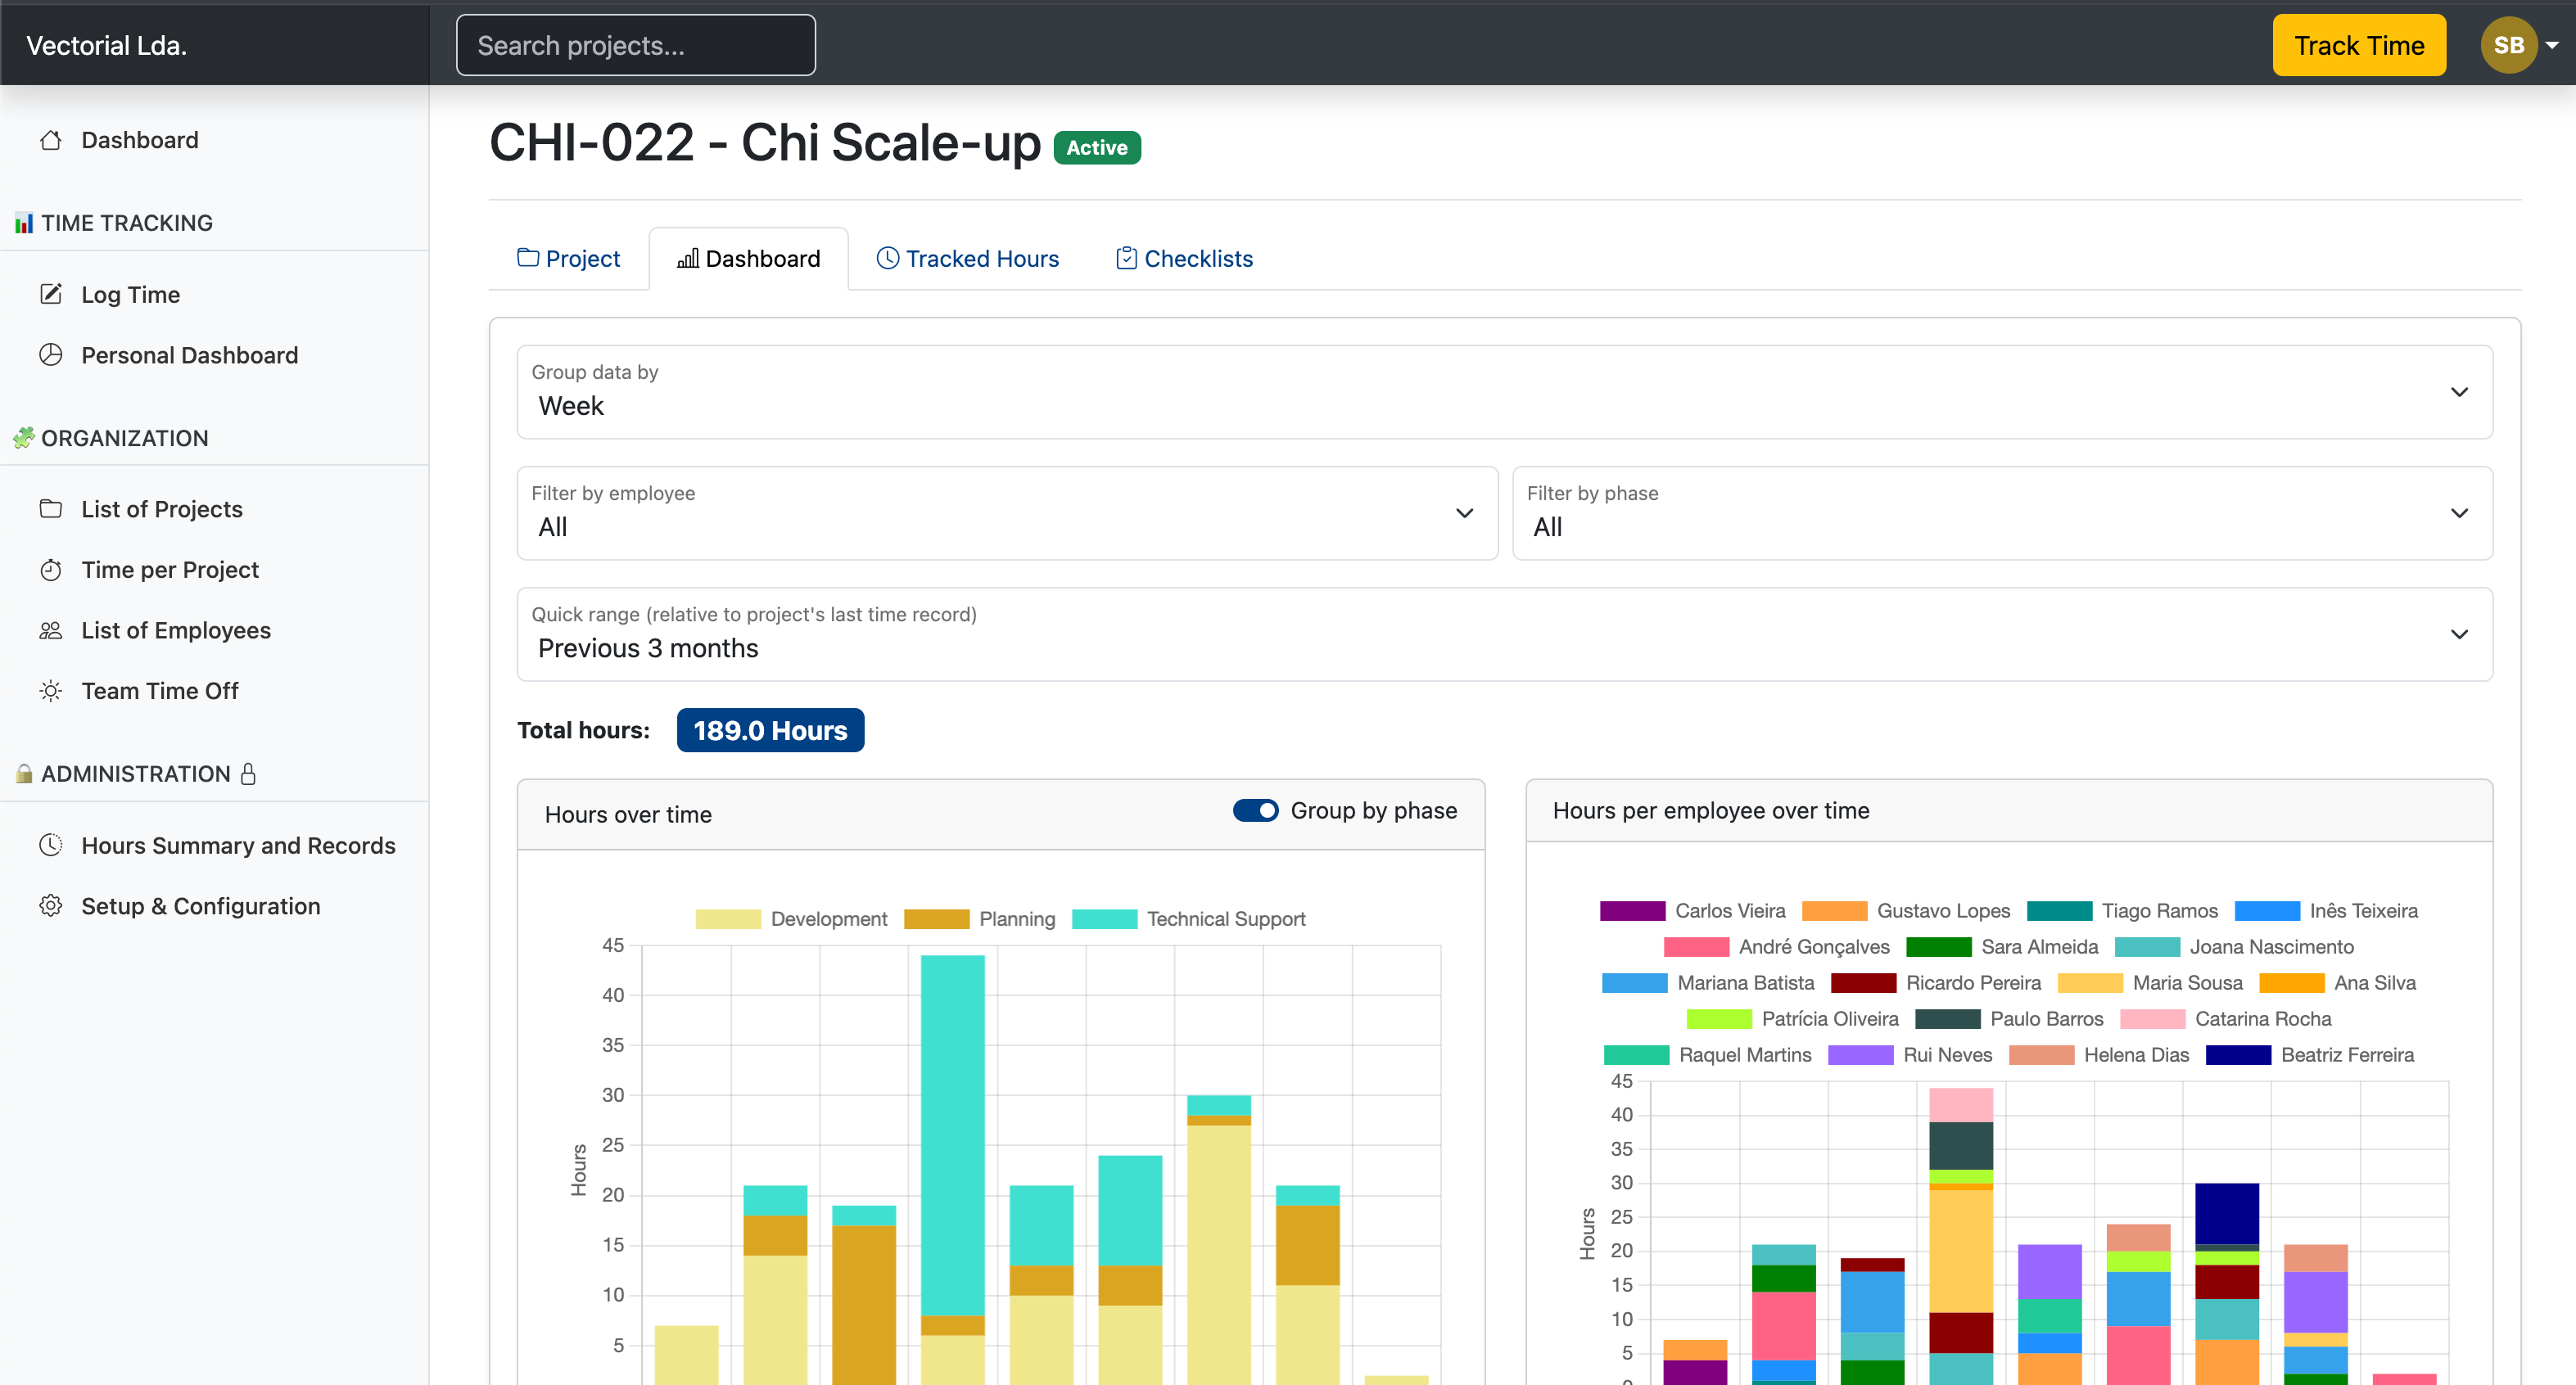Click the Time per Project clock icon

(52, 569)
